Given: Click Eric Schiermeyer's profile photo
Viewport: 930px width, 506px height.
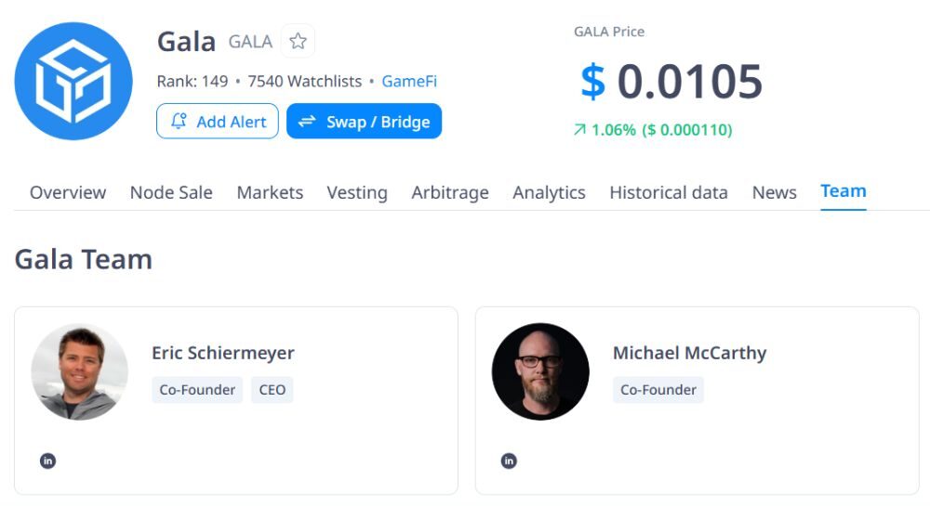Looking at the screenshot, I should coord(80,371).
